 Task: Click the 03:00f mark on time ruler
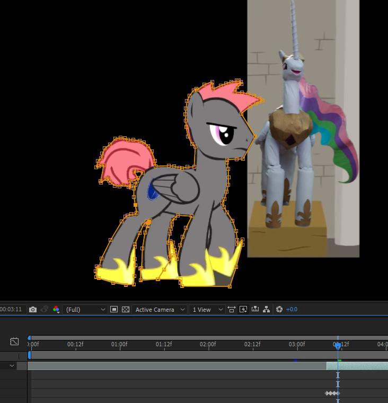(297, 344)
